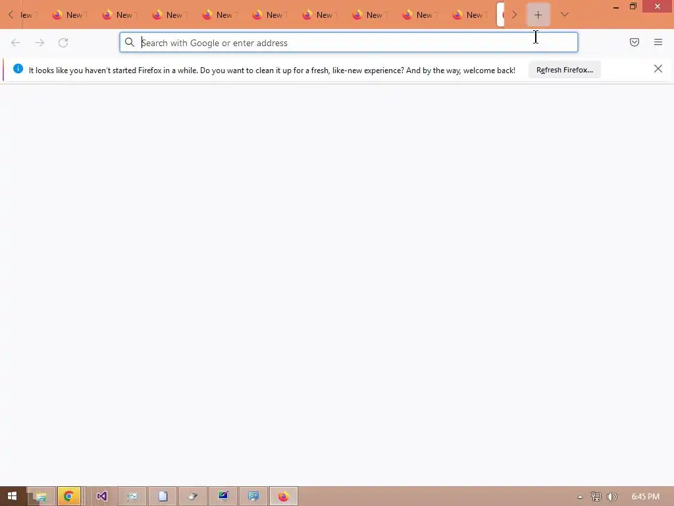Screen dimensions: 674x506
Task: Open the network status tray icon
Action: pyautogui.click(x=596, y=497)
